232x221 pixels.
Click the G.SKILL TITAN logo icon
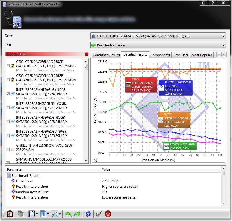(x=13, y=150)
